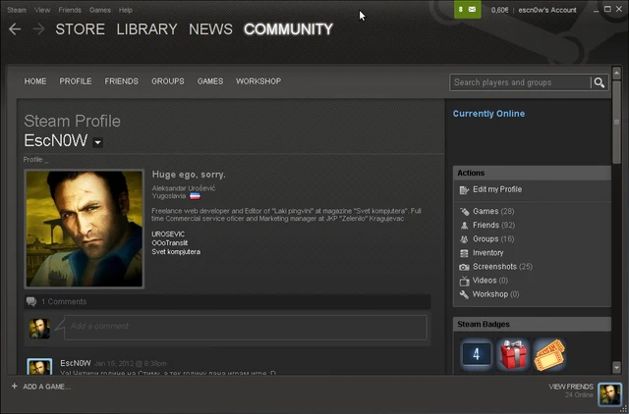Expand the EscN0W profile name dropdown
Screen dimensions: 629x414
pos(97,142)
